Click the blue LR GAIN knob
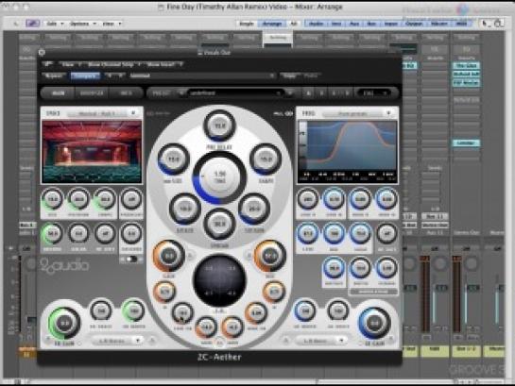Screen dimensions: 515x386 (x=374, y=324)
